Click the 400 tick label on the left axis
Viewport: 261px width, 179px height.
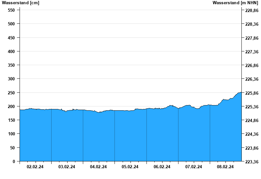pos(11,51)
